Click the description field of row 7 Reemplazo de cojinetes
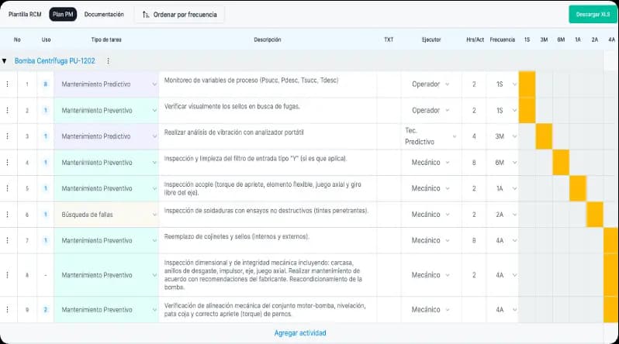 pyautogui.click(x=268, y=241)
